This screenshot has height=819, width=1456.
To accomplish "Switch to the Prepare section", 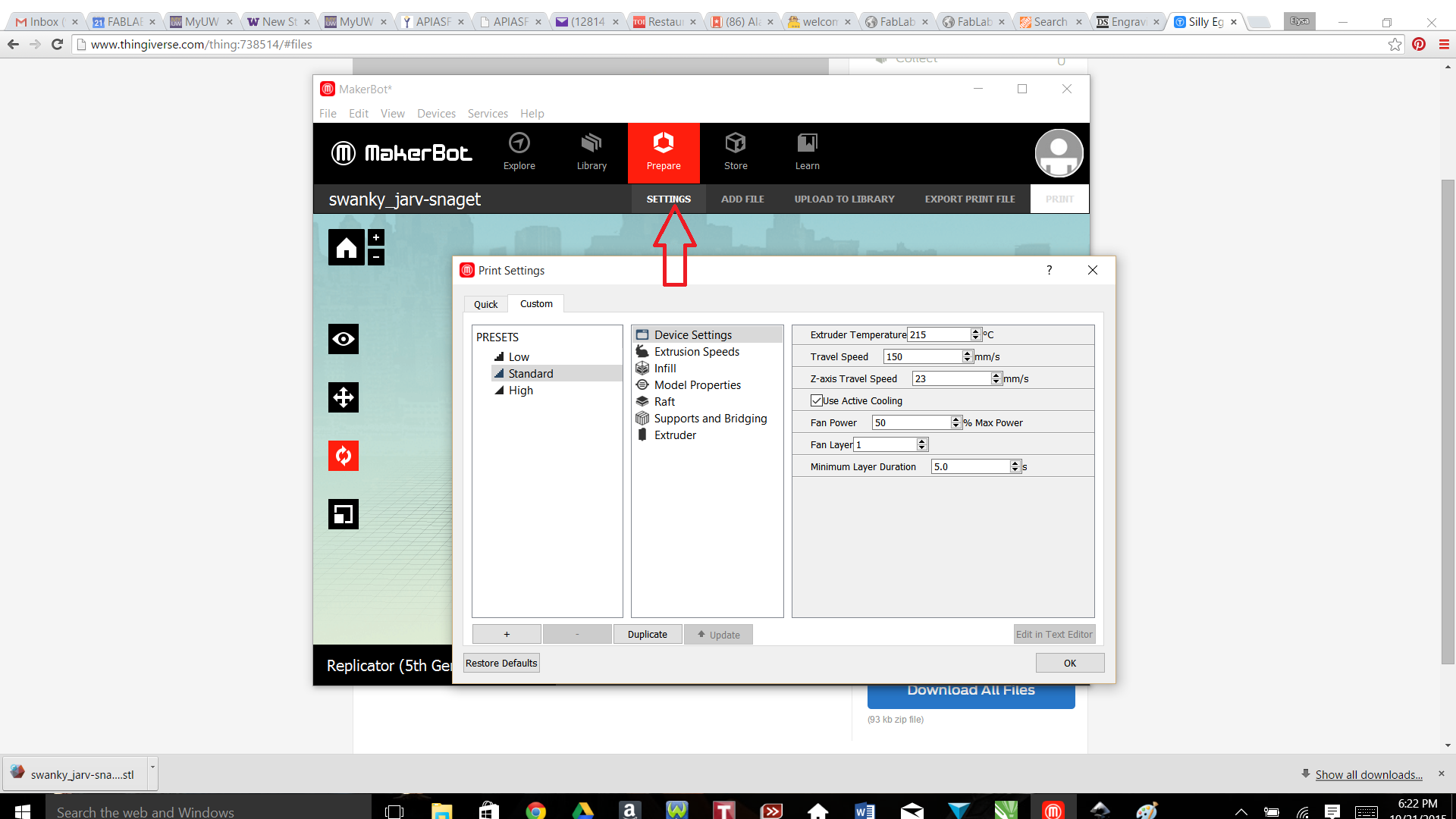I will click(664, 152).
